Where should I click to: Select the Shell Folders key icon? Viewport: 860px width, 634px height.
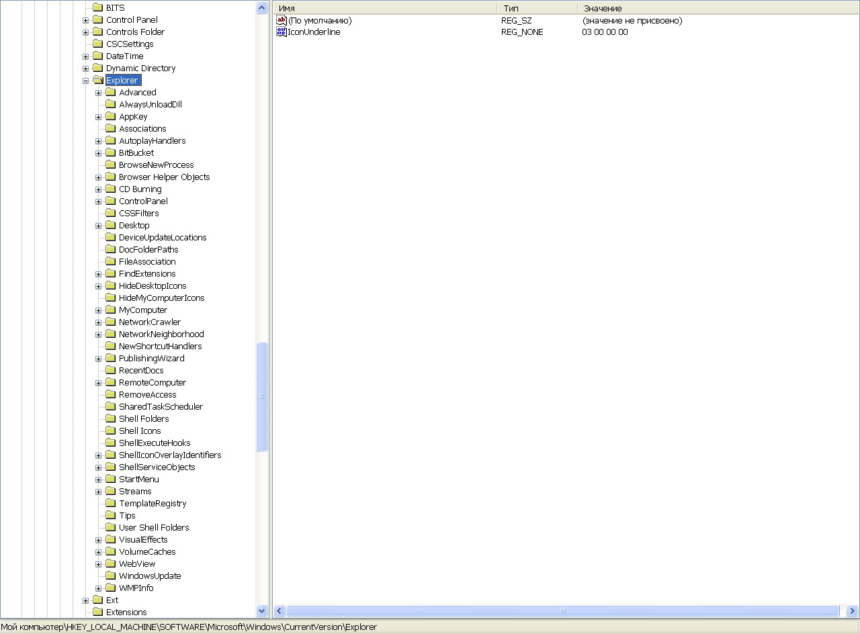111,419
